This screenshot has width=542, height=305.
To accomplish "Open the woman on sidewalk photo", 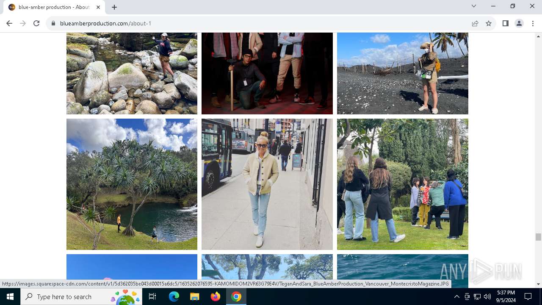I will pyautogui.click(x=267, y=184).
